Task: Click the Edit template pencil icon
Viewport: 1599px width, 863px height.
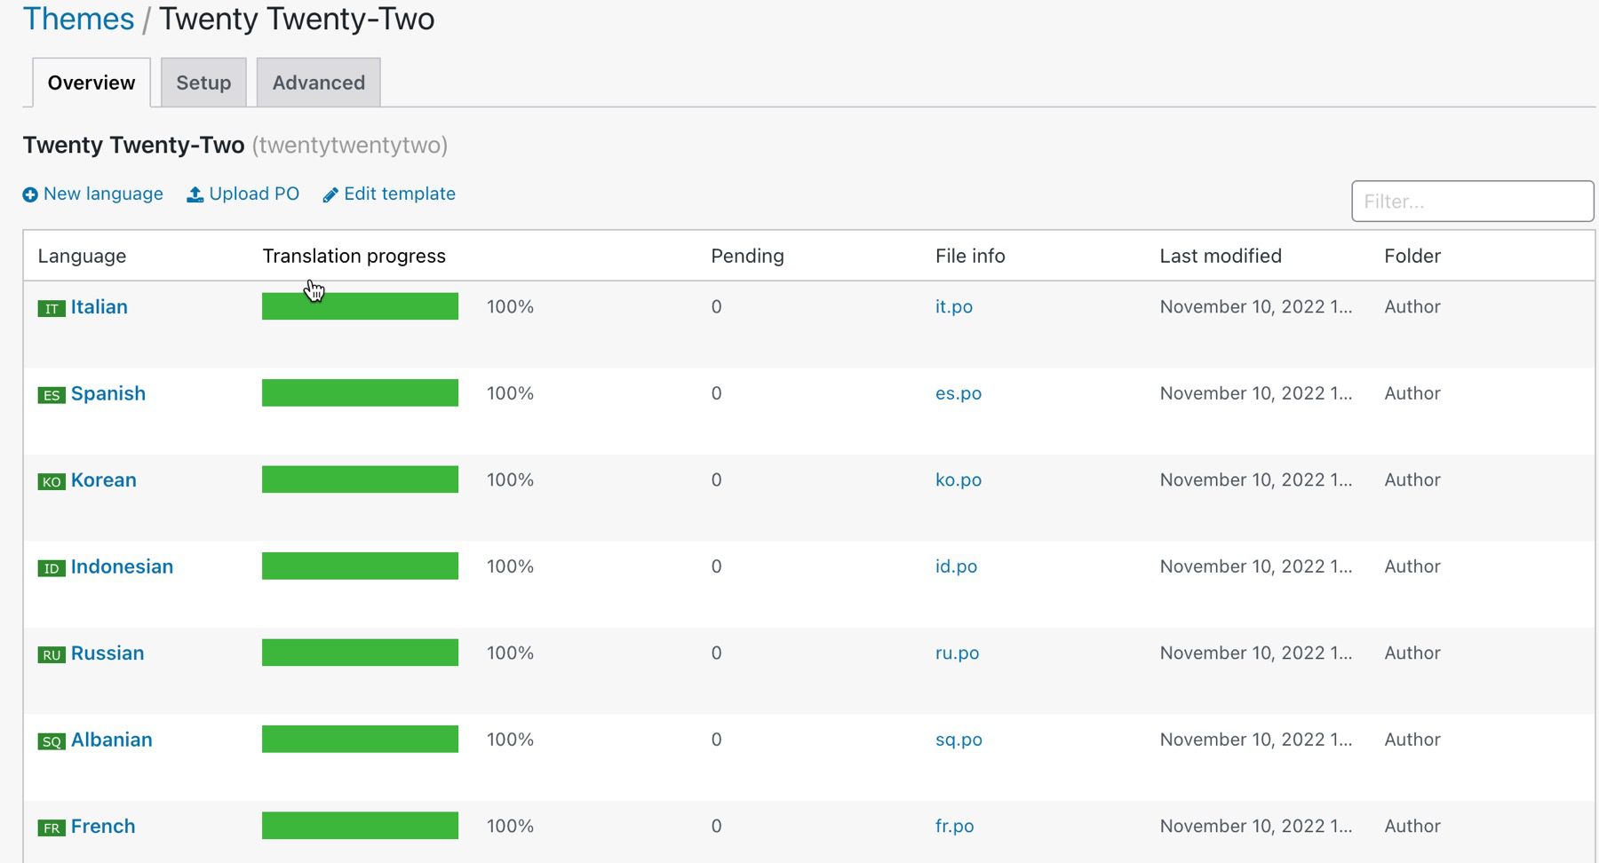Action: (x=330, y=194)
